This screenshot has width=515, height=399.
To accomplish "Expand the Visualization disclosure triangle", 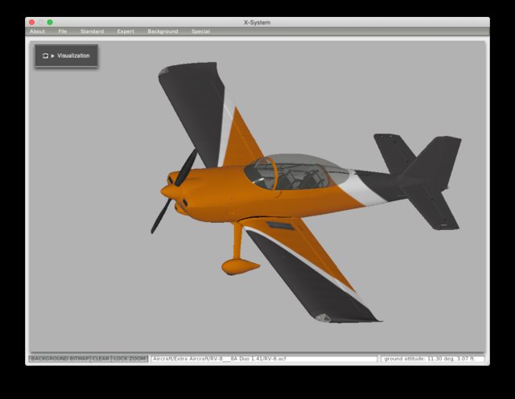I will click(x=53, y=56).
